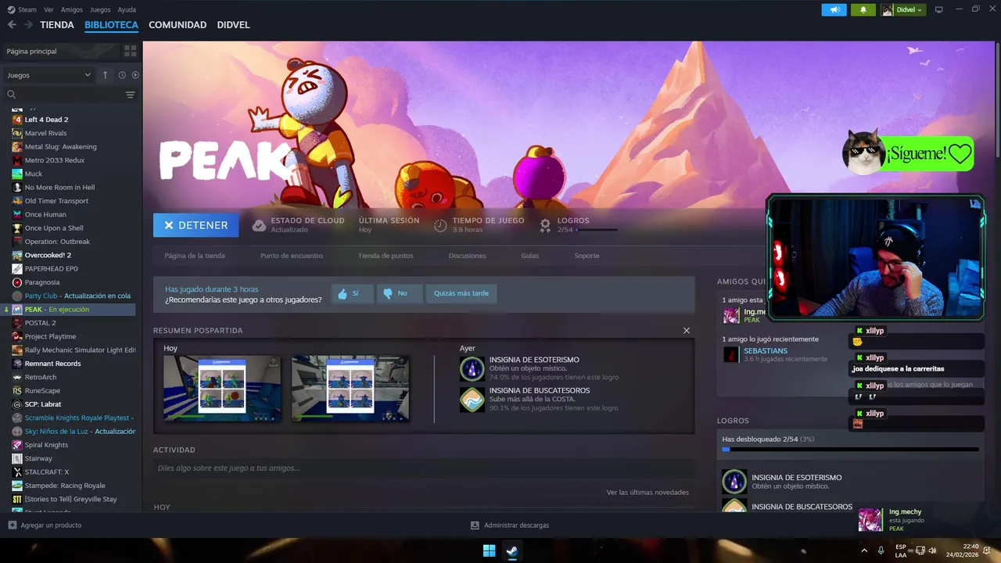Answer No to recommendation prompt
The width and height of the screenshot is (1001, 563).
click(x=399, y=293)
